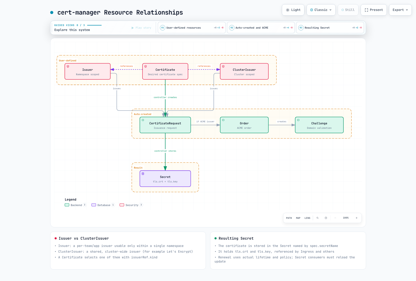The width and height of the screenshot is (416, 281).
Task: Select the Issuer node
Action: (x=88, y=72)
